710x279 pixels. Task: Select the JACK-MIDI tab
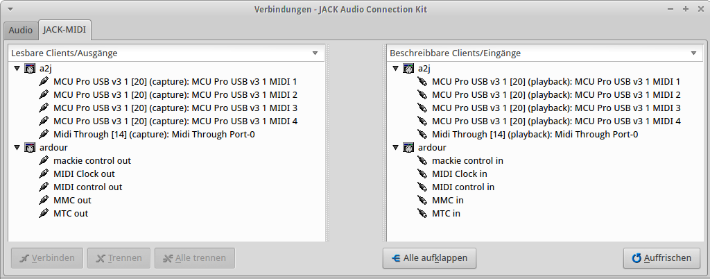[x=64, y=31]
